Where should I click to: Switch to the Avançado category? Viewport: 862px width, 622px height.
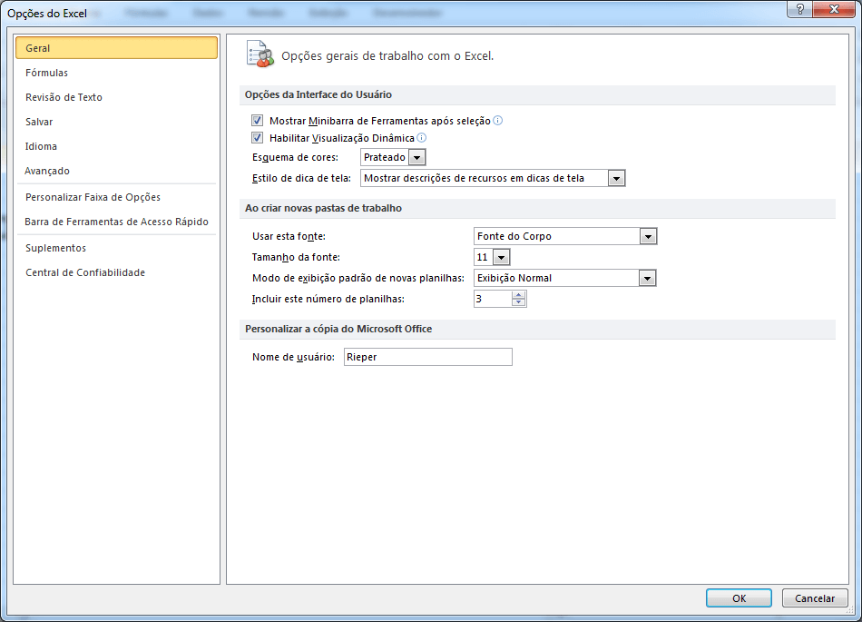[47, 171]
